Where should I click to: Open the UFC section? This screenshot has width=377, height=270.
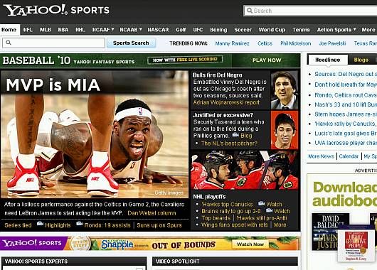pos(198,30)
